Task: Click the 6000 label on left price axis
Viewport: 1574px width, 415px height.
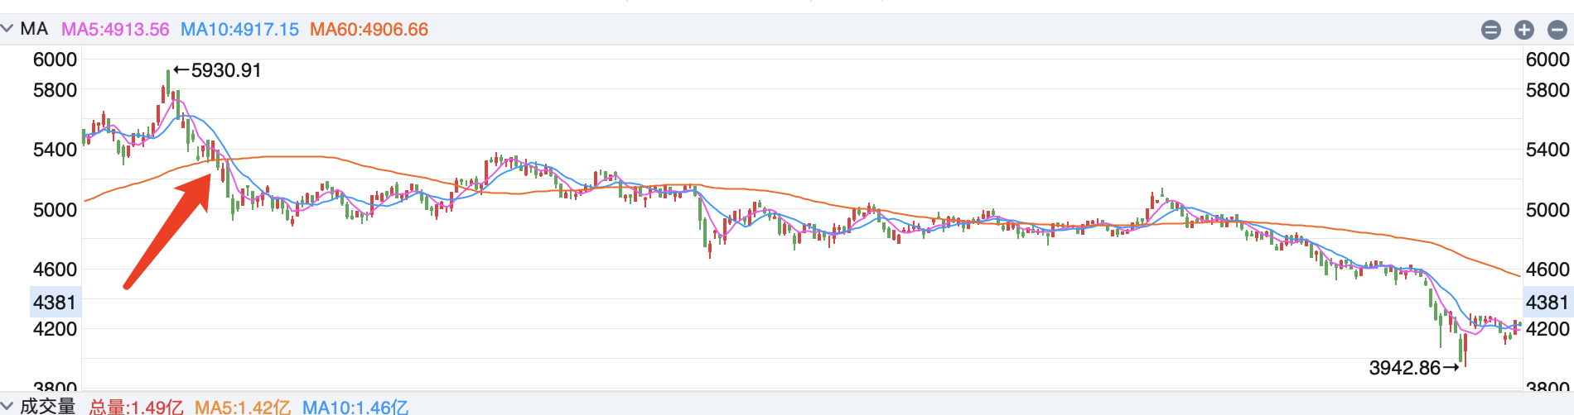Action: [55, 60]
